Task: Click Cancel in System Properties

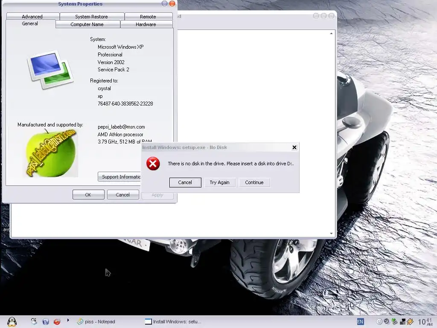Action: [x=122, y=195]
